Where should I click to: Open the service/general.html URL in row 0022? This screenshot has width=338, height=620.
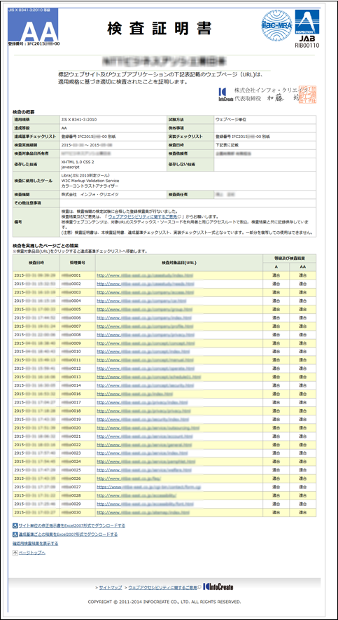pos(146,446)
